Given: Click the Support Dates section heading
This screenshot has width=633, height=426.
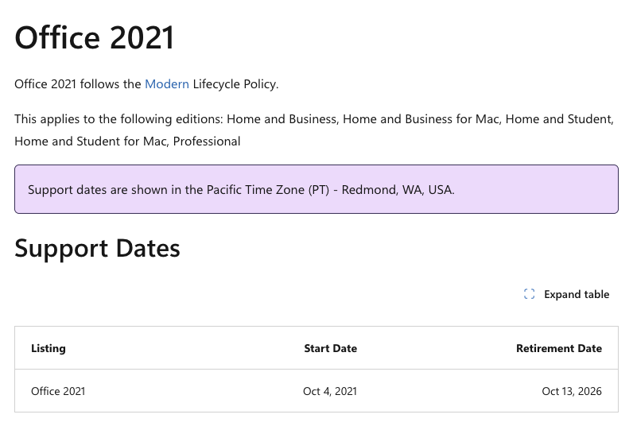Looking at the screenshot, I should pos(97,248).
